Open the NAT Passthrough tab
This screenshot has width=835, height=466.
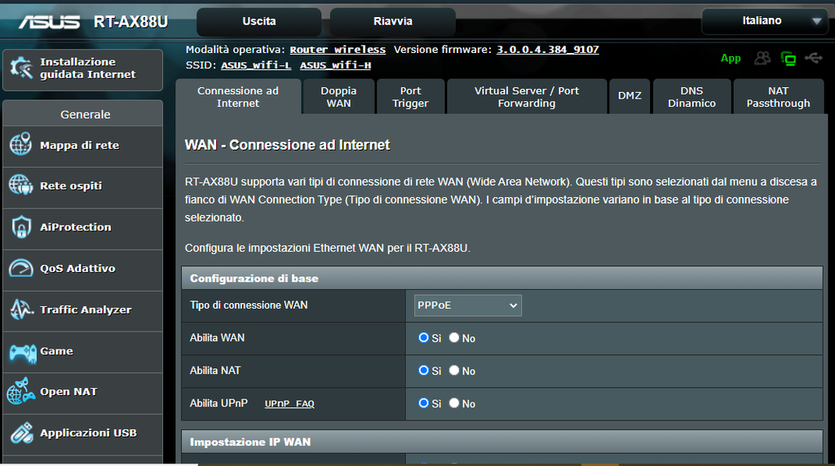point(778,97)
